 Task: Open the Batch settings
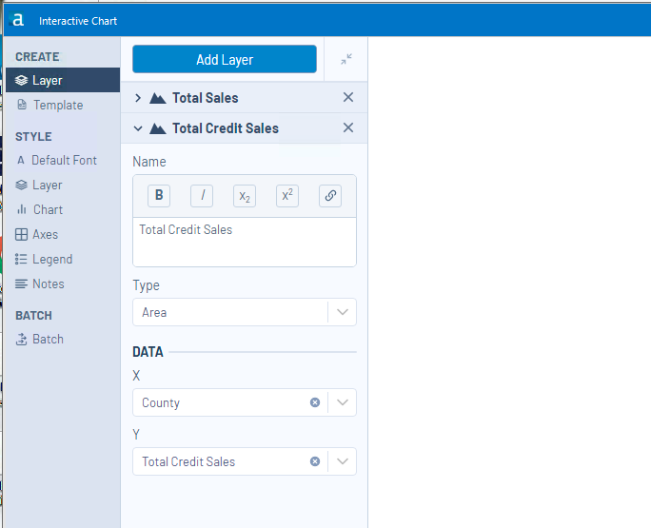point(40,339)
